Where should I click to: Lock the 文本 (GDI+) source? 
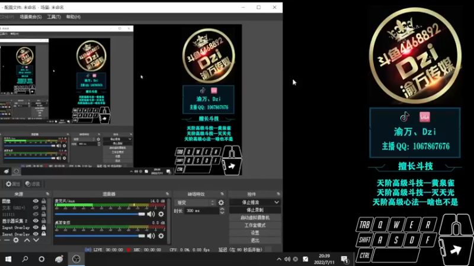tap(44, 208)
